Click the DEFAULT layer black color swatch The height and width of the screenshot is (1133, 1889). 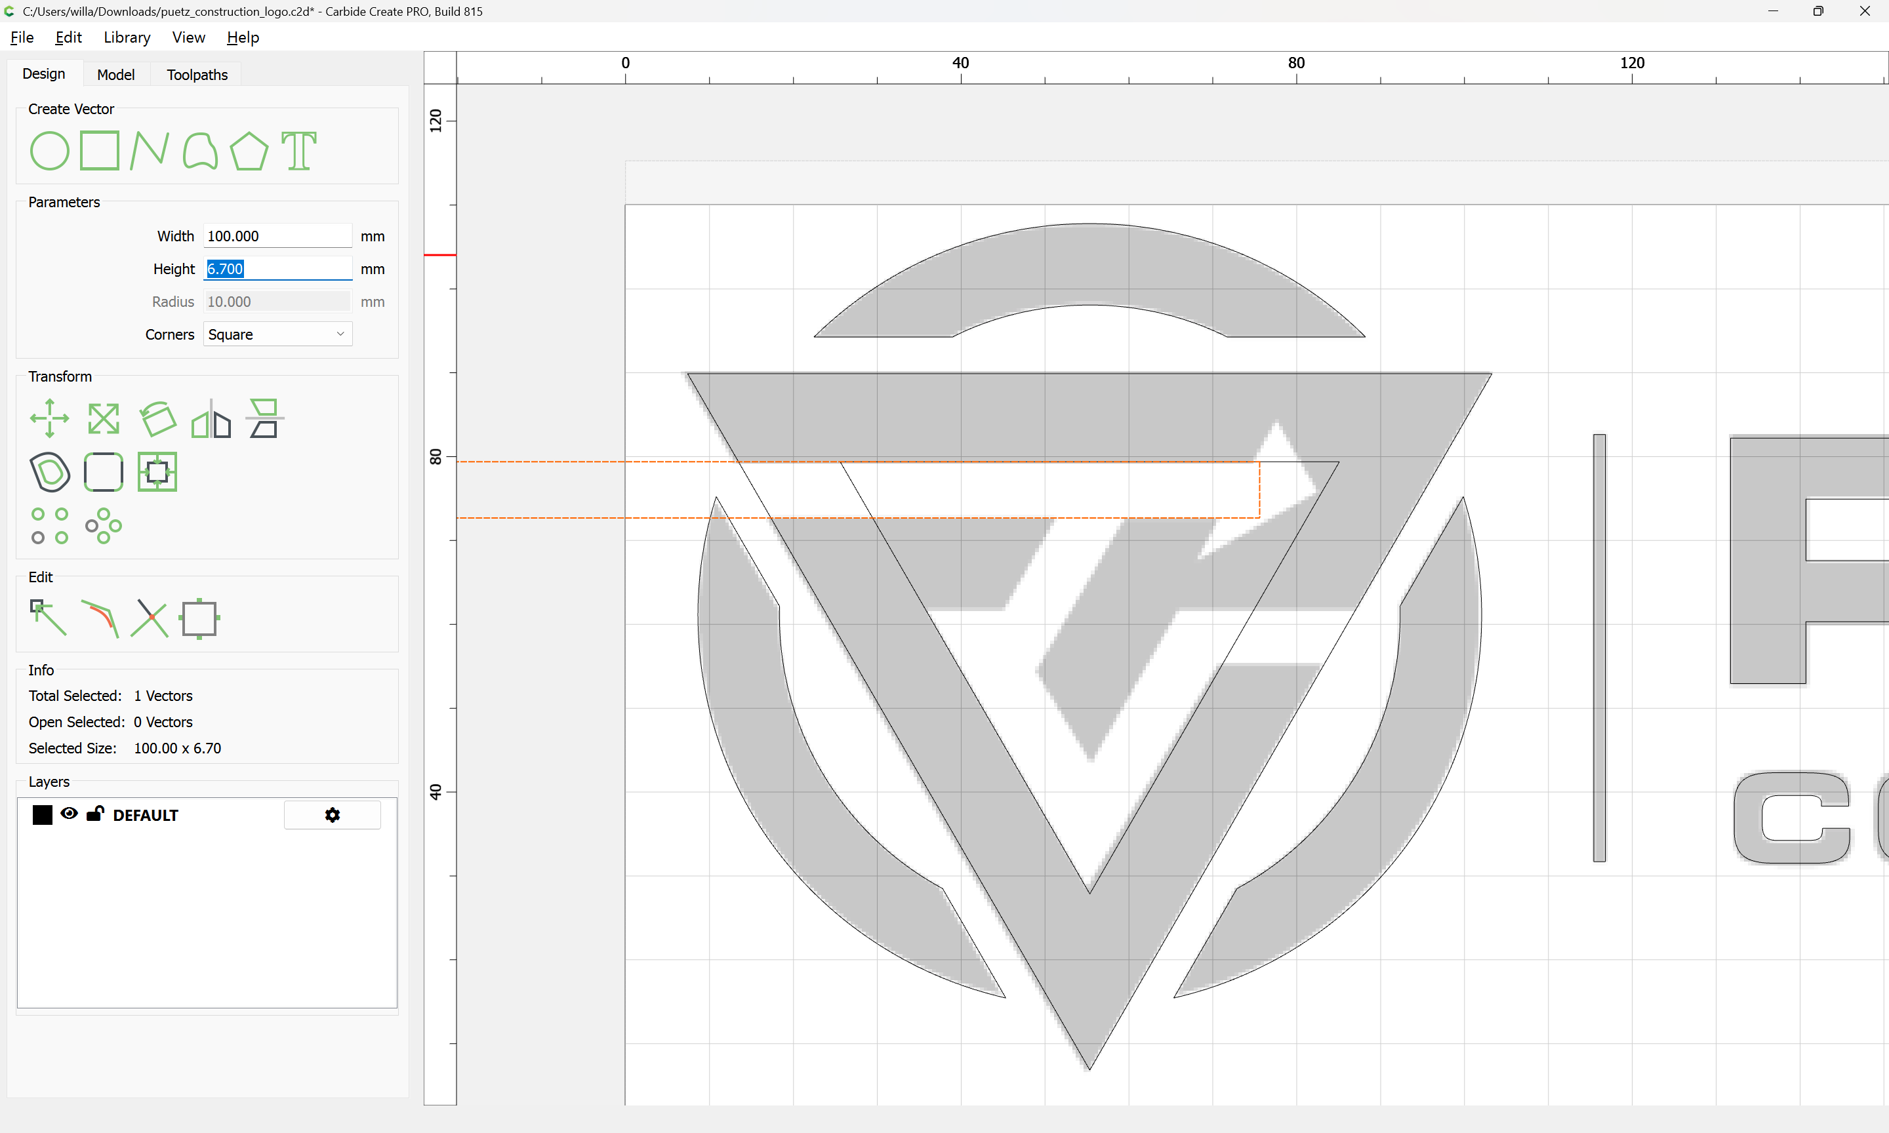click(43, 814)
